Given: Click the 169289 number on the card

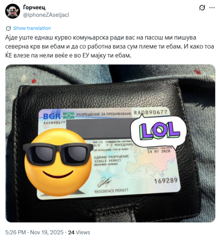Looking at the screenshot, I should (166, 181).
